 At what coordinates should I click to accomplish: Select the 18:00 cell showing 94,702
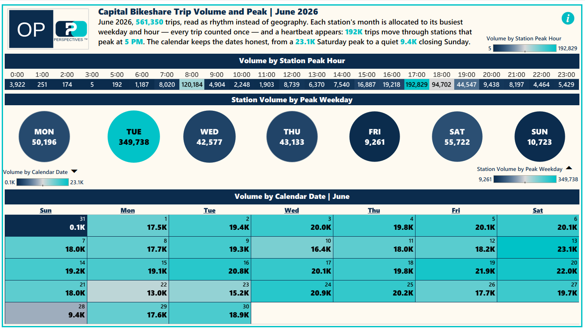(x=441, y=85)
